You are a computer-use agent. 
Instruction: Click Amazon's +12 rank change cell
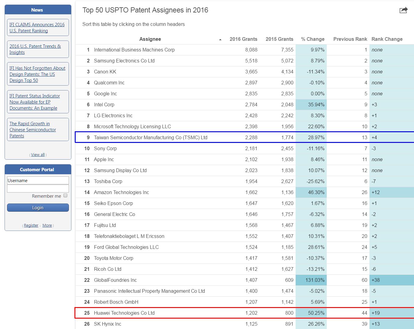pos(391,192)
